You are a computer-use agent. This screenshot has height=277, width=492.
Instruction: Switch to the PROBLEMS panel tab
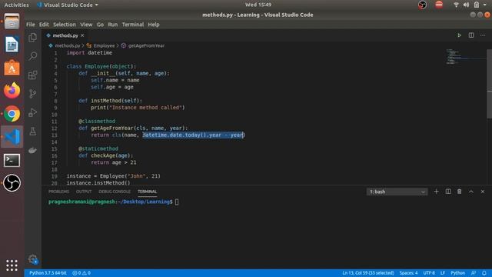pyautogui.click(x=58, y=192)
